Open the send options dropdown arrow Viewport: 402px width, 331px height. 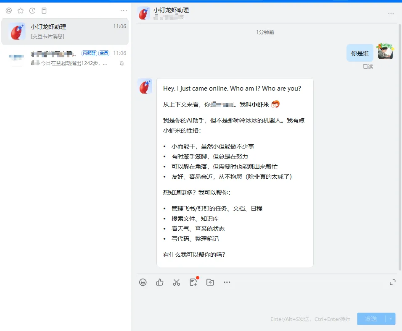[x=391, y=319]
